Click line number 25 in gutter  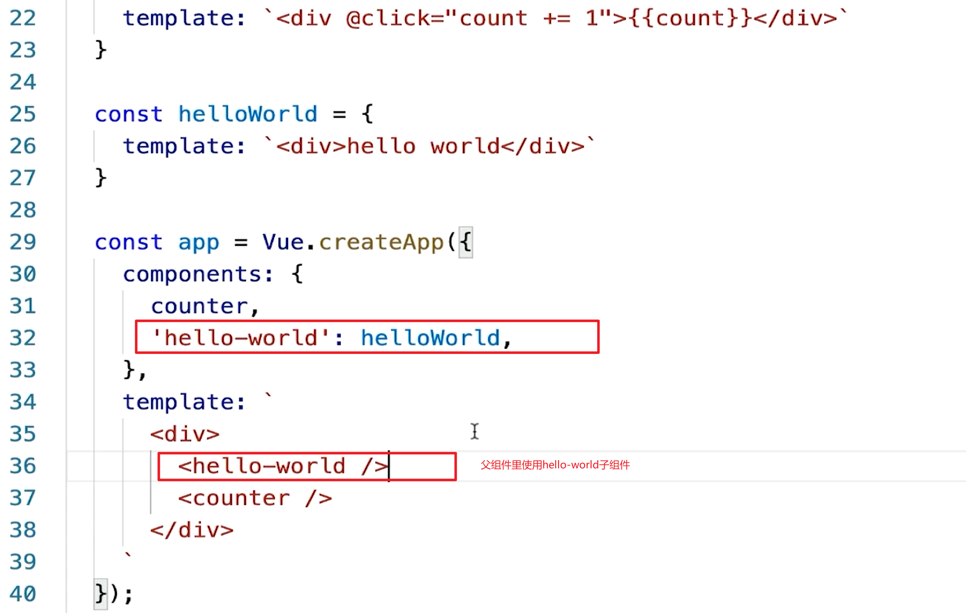23,114
